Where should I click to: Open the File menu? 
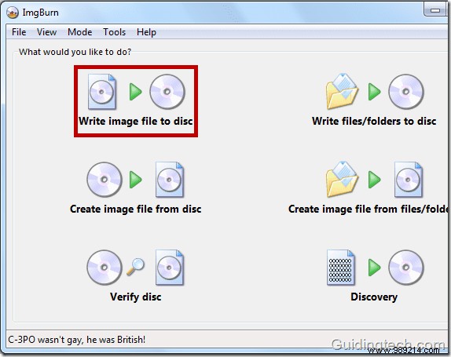point(19,32)
